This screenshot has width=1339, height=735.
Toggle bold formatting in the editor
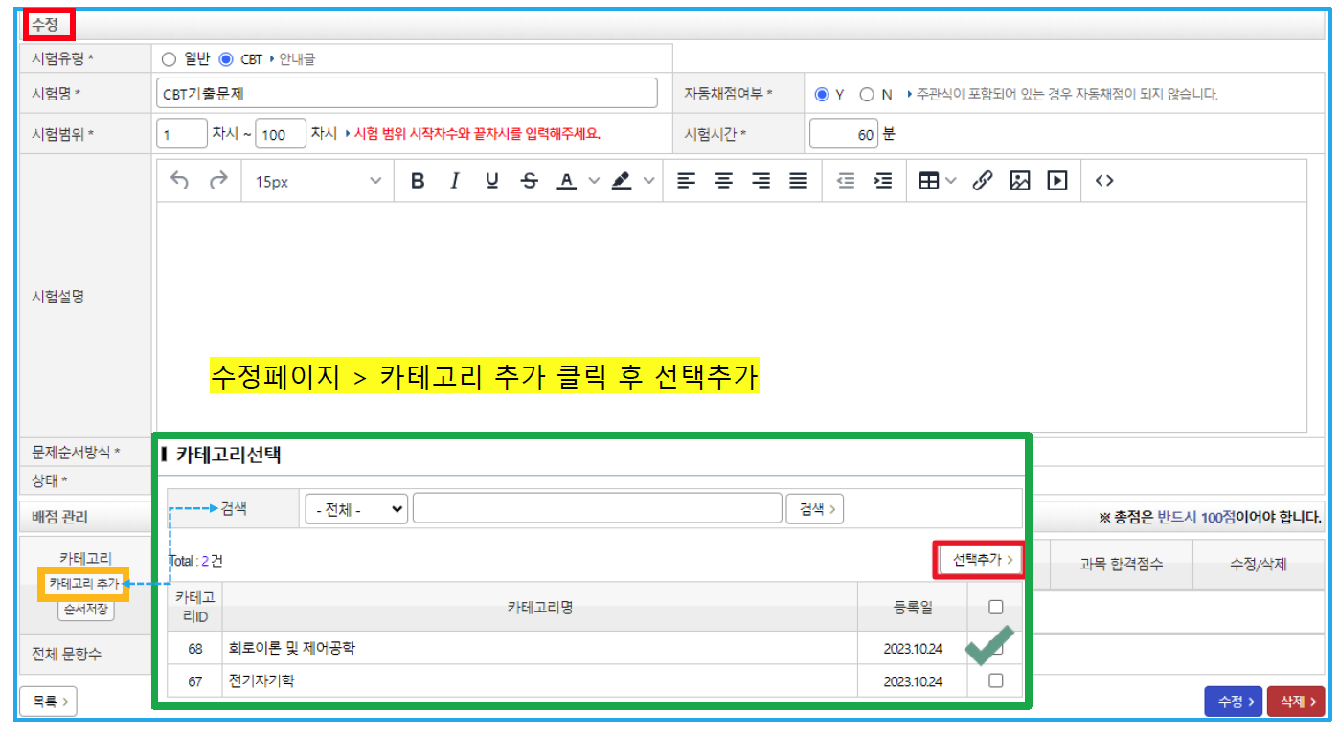[417, 181]
